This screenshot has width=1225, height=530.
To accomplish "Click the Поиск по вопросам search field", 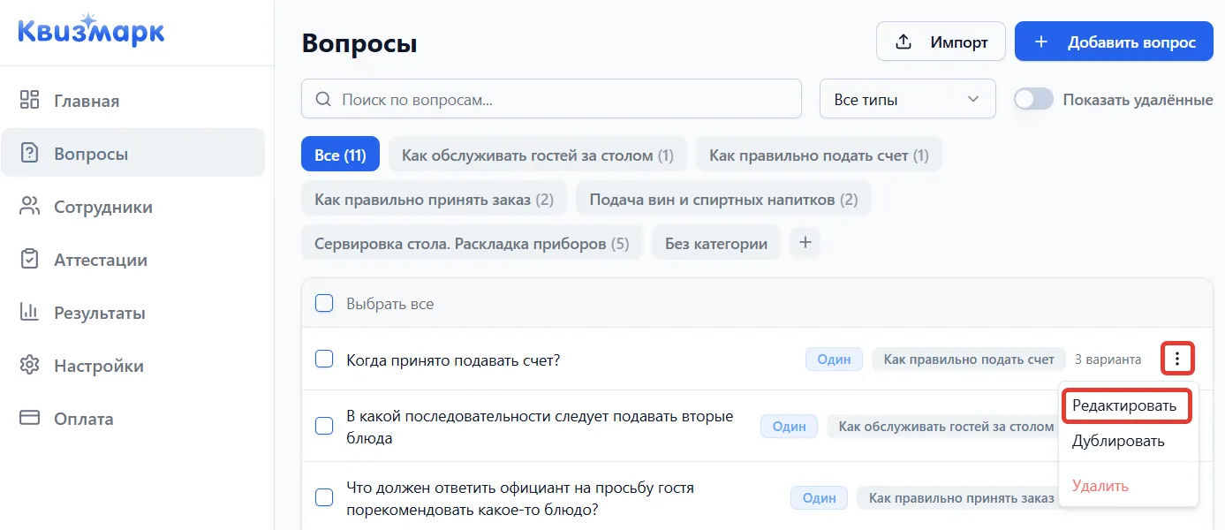I will [551, 99].
